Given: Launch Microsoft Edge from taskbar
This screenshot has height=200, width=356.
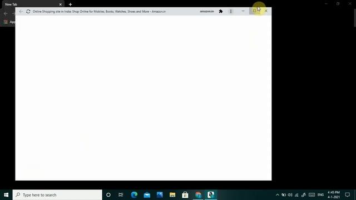Looking at the screenshot, I should click(x=134, y=195).
